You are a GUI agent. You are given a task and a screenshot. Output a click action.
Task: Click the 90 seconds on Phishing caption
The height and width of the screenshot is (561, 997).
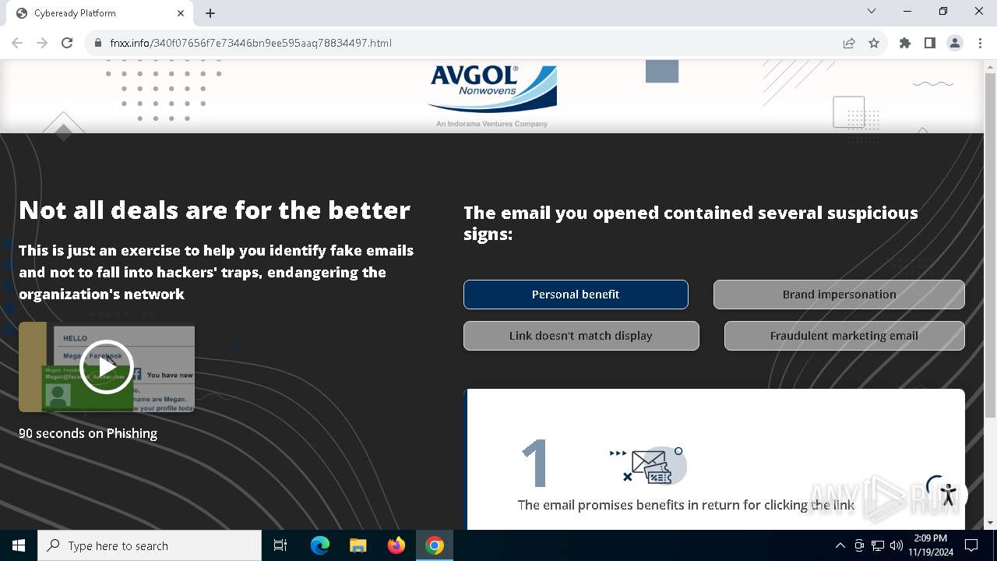point(88,433)
